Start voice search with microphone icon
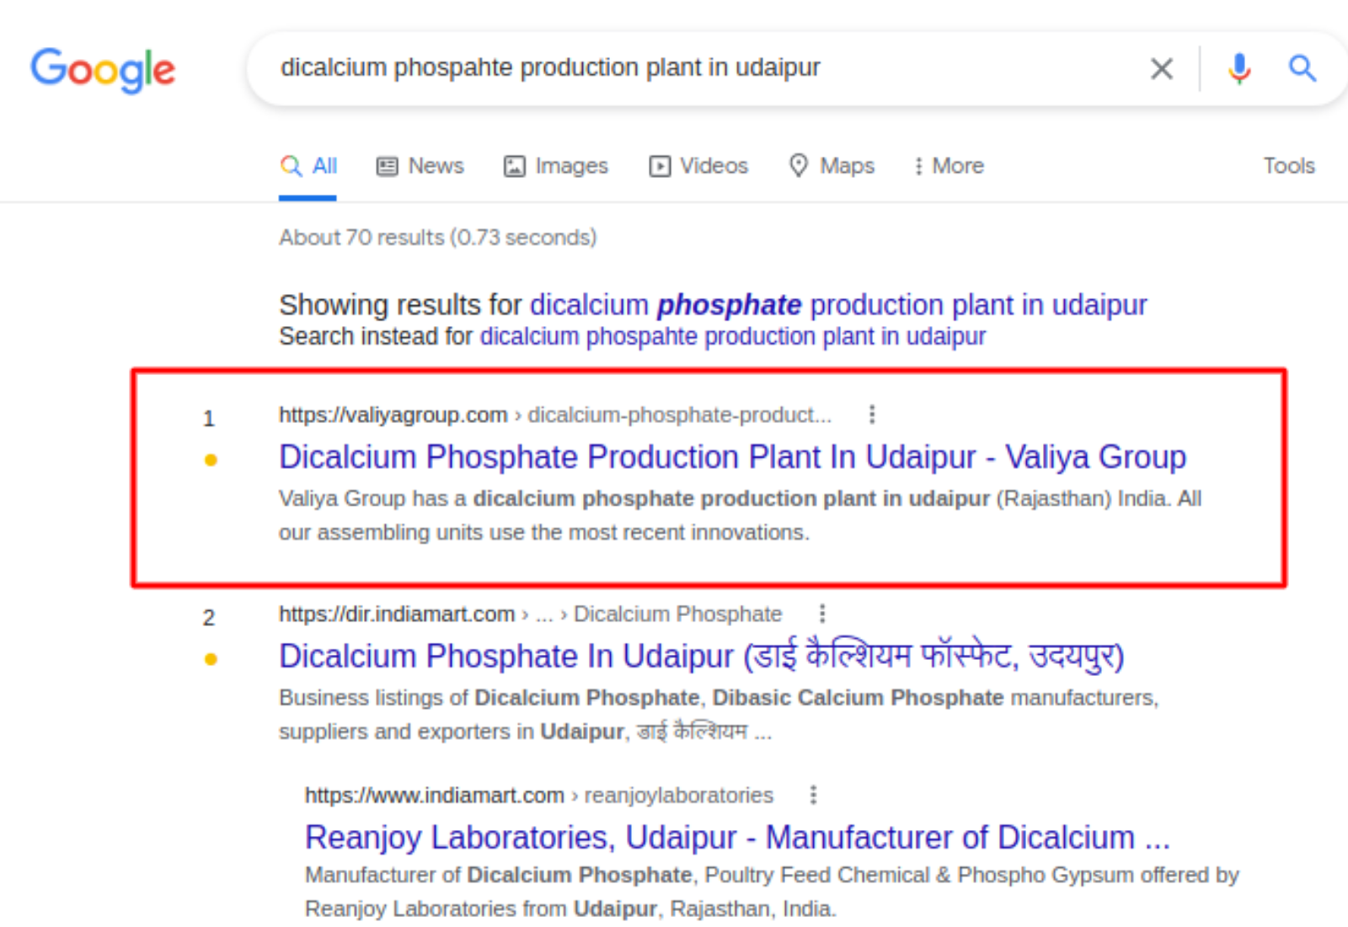 coord(1238,69)
